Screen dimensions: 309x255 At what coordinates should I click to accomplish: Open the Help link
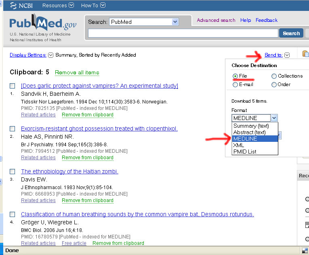pyautogui.click(x=246, y=20)
